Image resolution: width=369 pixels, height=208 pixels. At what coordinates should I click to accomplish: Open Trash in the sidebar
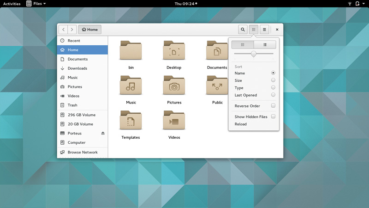83,105
